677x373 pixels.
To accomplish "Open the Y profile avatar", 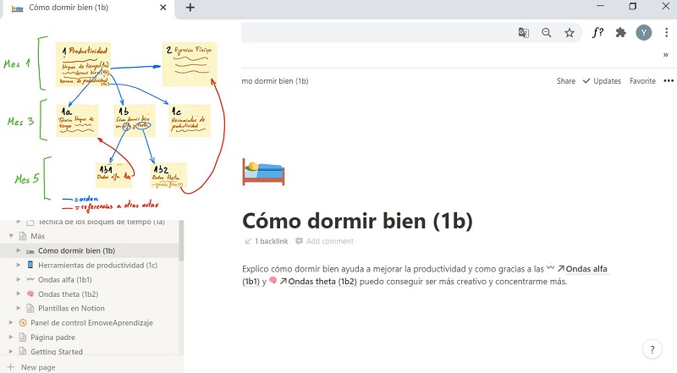I will click(x=644, y=32).
